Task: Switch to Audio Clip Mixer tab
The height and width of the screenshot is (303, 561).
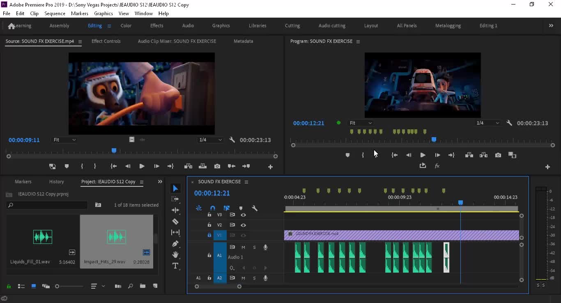Action: pyautogui.click(x=177, y=41)
